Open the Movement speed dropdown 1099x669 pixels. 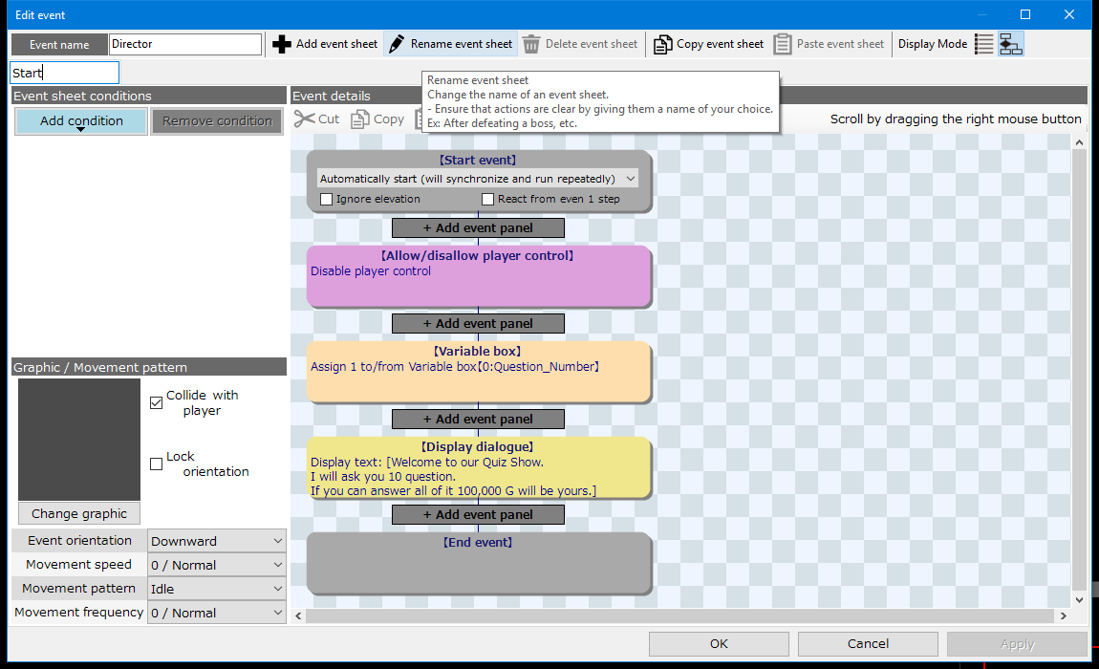coord(217,565)
